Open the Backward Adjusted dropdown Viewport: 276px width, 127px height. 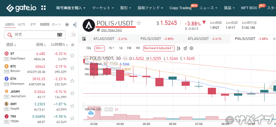[159, 48]
